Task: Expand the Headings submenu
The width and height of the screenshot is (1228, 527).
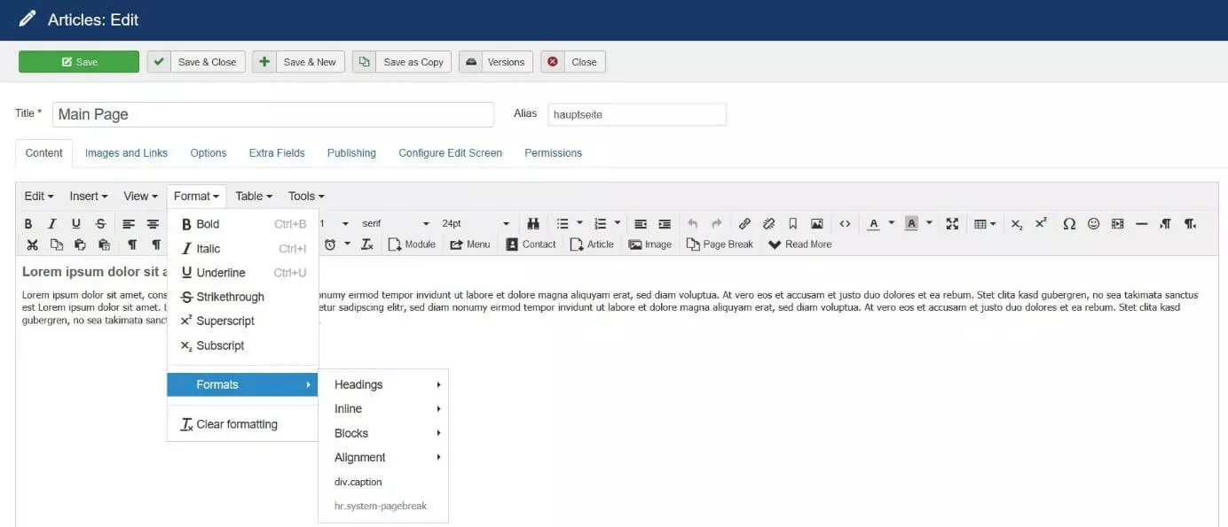Action: coord(383,384)
